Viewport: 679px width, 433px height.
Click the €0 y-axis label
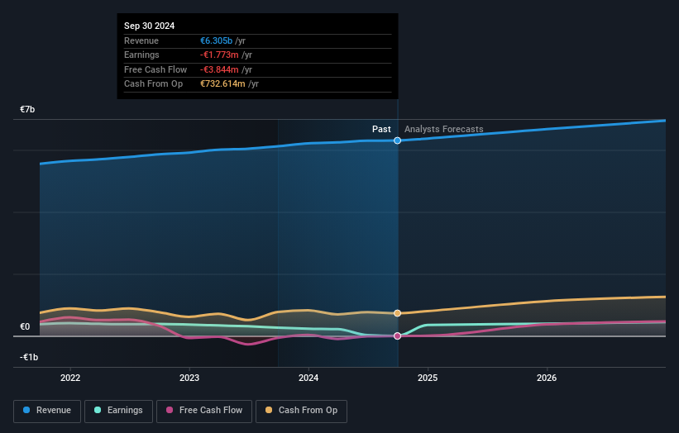coord(25,326)
